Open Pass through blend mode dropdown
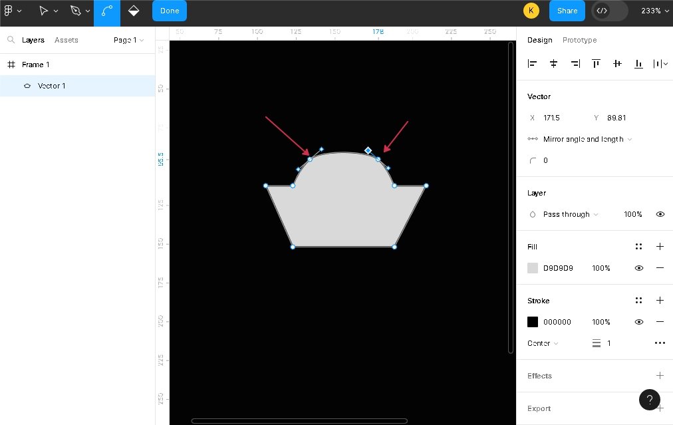 click(570, 214)
